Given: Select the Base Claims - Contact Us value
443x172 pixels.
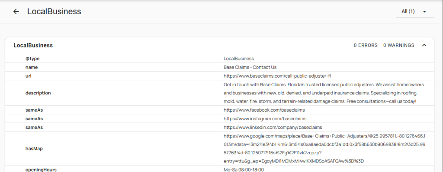Looking at the screenshot, I should [250, 67].
